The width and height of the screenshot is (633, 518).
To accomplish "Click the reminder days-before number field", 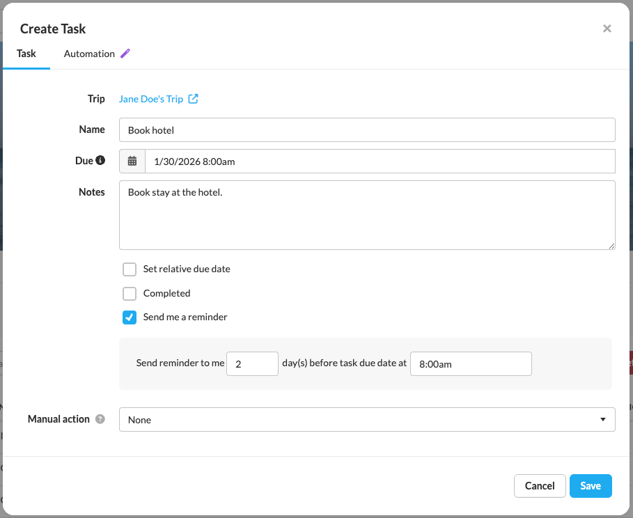I will (x=252, y=363).
